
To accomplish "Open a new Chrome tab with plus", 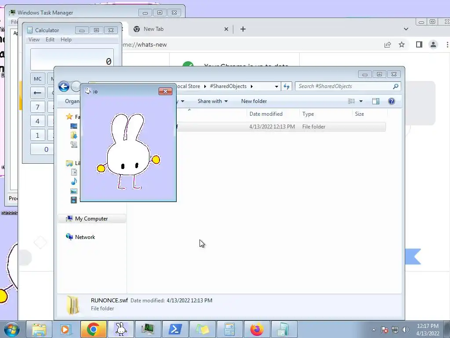I will tap(243, 29).
